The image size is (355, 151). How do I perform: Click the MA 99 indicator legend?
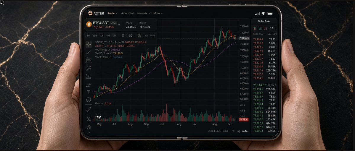(108, 57)
